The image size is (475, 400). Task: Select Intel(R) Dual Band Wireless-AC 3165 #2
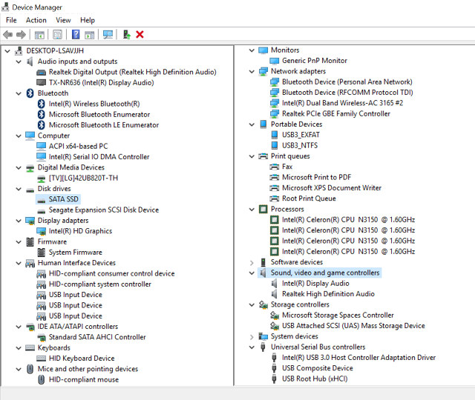coord(343,103)
